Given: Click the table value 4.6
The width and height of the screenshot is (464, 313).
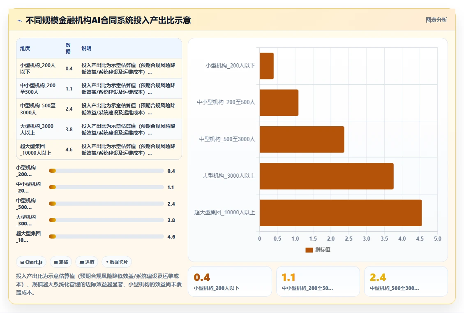Looking at the screenshot, I should (x=69, y=150).
